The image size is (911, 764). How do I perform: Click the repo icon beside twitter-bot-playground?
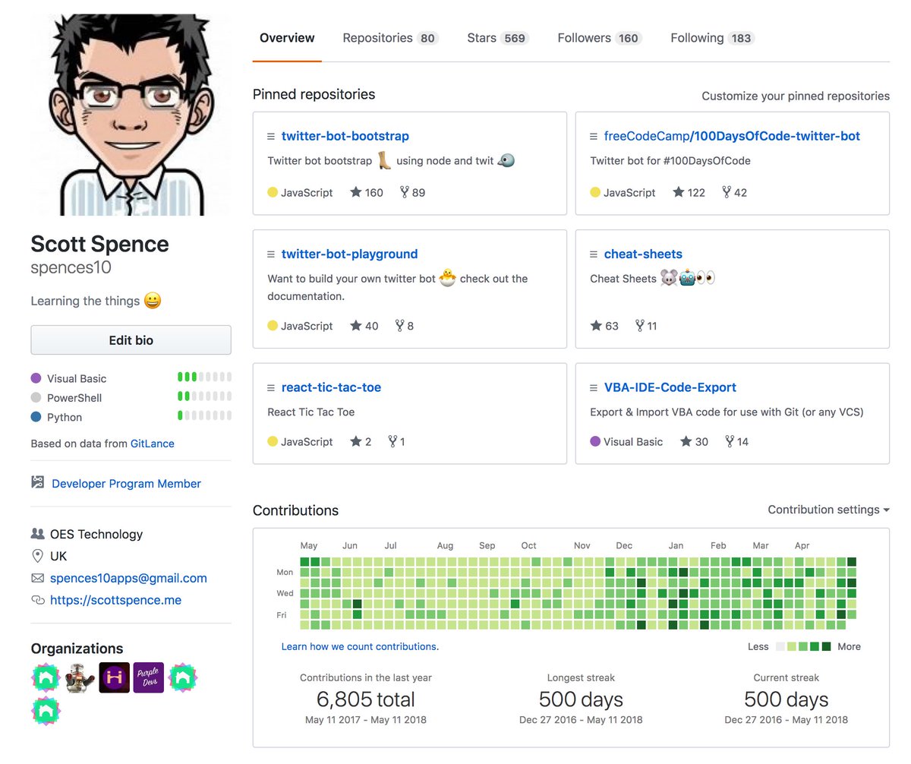click(271, 254)
